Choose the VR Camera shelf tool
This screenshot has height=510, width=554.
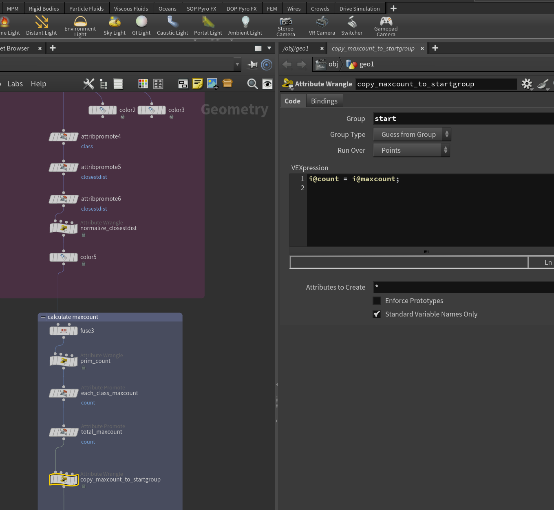[x=322, y=26]
